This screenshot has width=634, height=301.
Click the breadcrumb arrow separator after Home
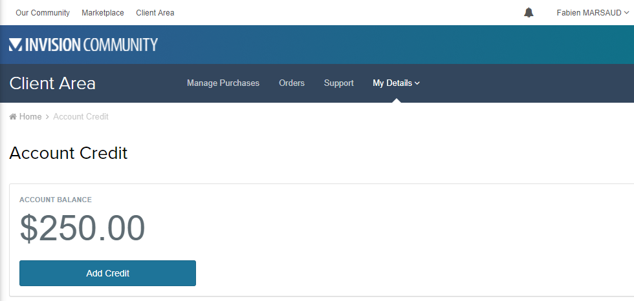(x=47, y=117)
